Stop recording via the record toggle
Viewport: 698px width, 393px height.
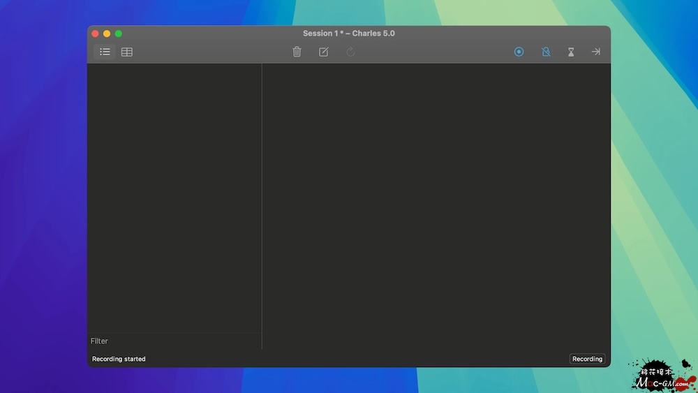click(519, 52)
